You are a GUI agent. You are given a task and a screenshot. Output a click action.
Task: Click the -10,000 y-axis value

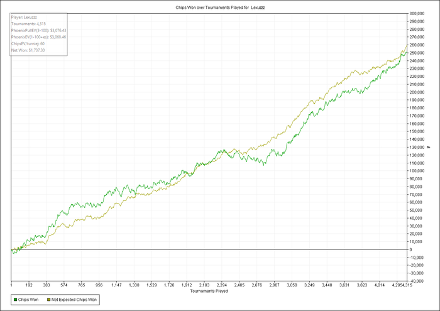point(417,258)
